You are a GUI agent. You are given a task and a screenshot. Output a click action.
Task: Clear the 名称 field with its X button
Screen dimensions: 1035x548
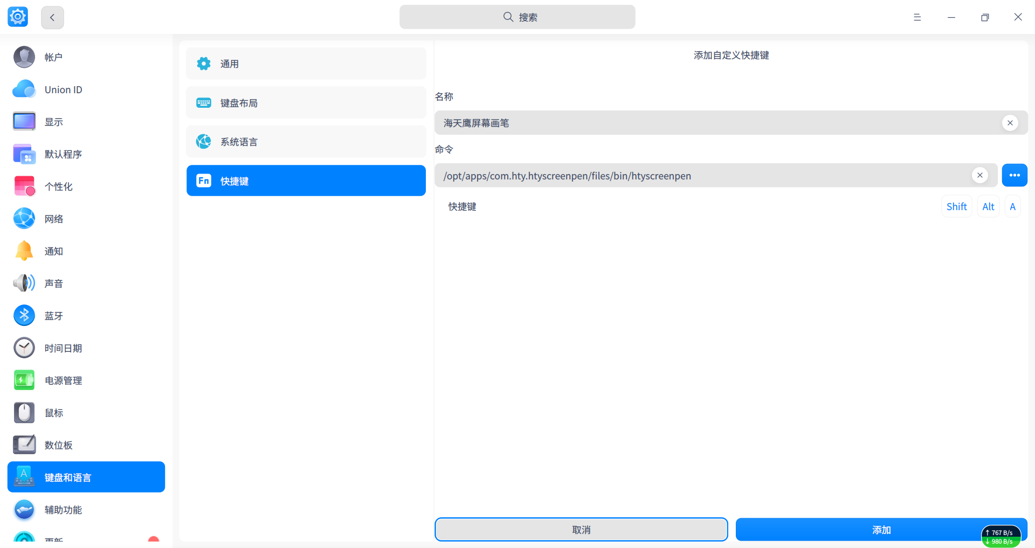1010,123
